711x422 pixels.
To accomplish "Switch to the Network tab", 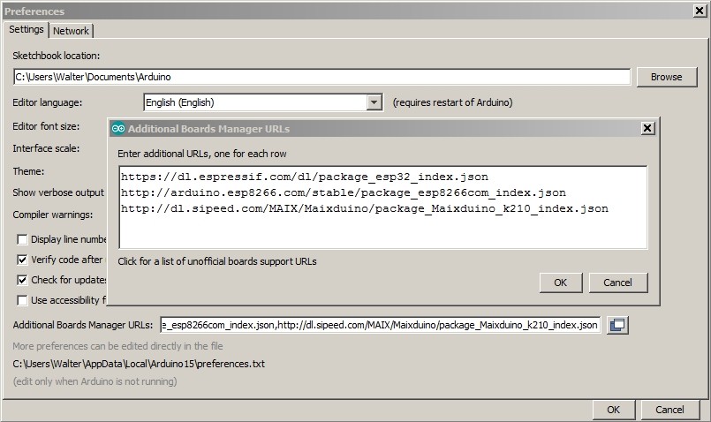I will tap(71, 30).
